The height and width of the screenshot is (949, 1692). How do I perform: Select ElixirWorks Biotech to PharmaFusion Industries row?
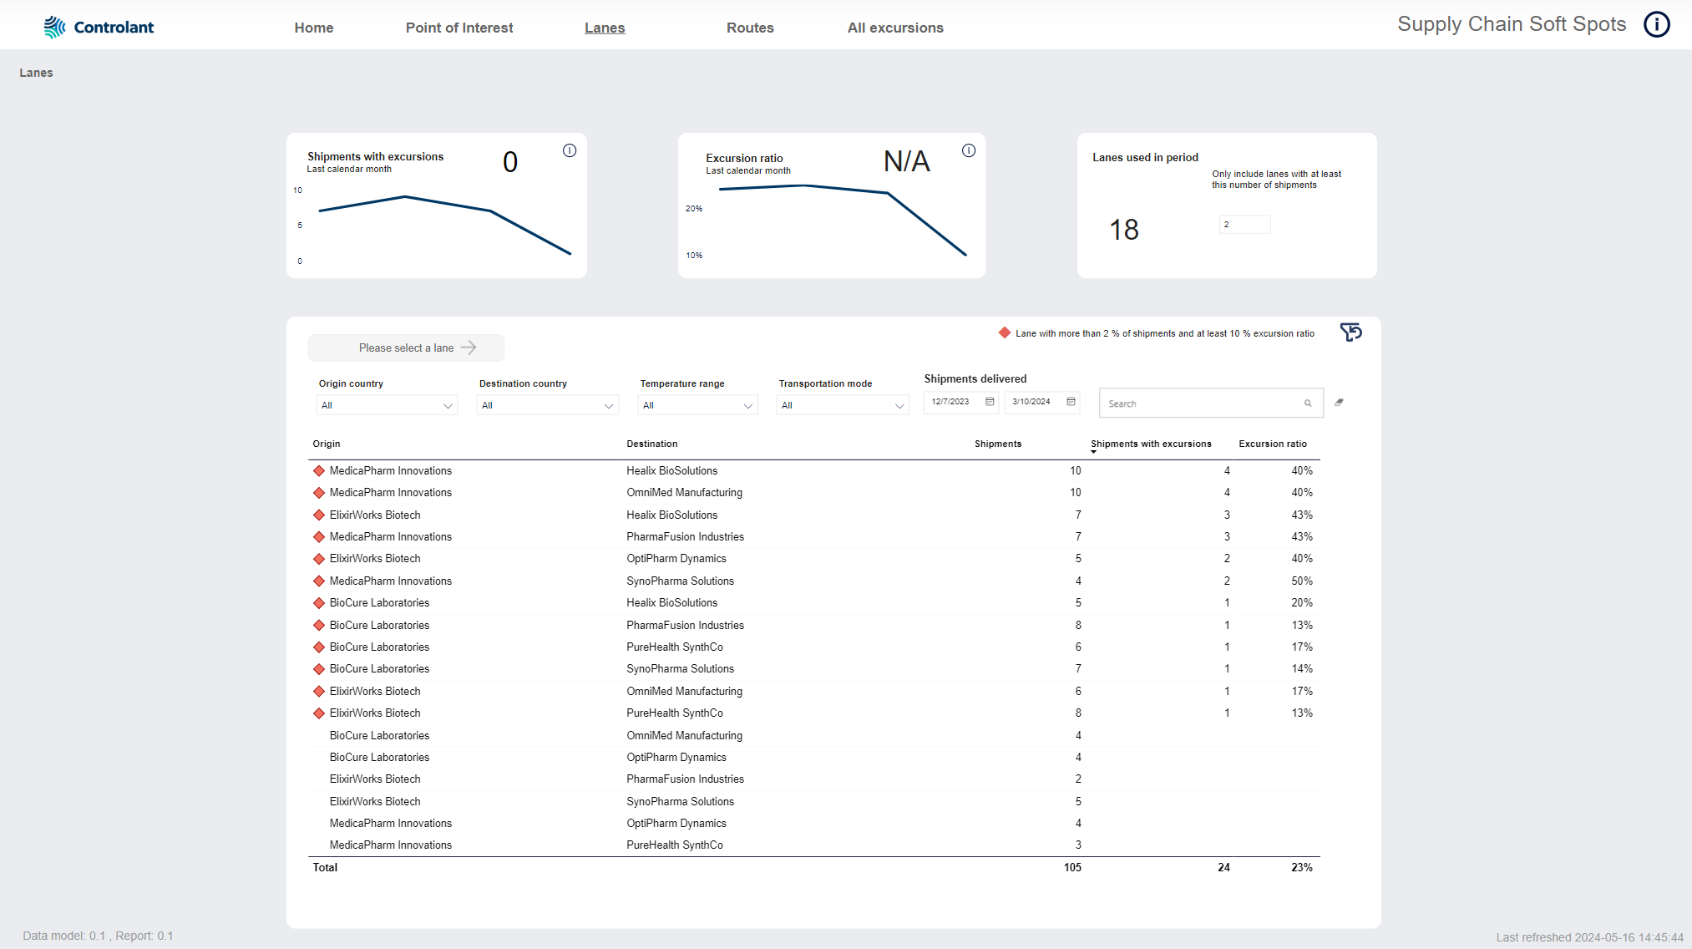click(x=814, y=779)
